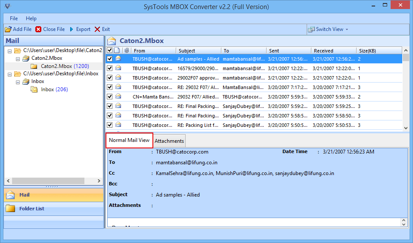Switch to the Attachments tab

[x=169, y=141]
